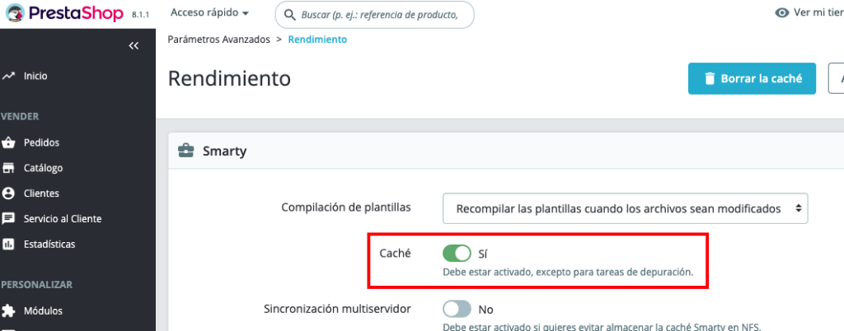Open Catálogo in the sidebar menu
844x331 pixels.
tap(43, 168)
